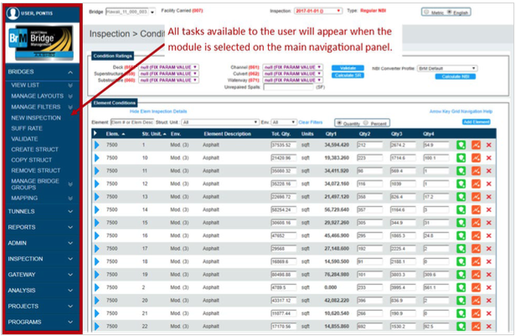Click orange chart icon for Str. Unit 22 row
516x336 pixels.
click(476, 326)
